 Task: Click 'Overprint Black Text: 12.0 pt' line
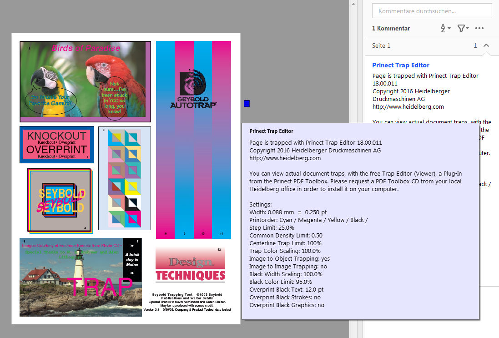(287, 290)
